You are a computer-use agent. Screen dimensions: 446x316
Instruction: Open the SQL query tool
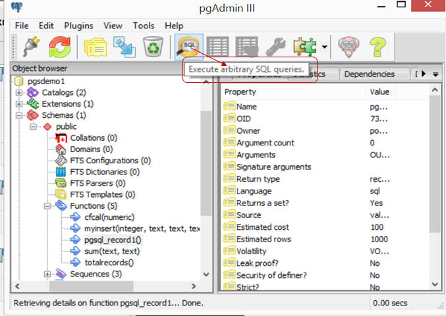189,47
